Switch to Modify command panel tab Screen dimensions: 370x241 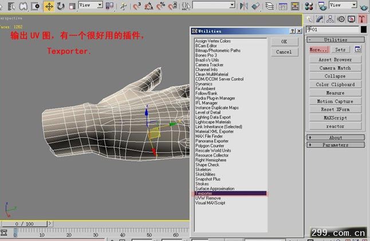tap(320, 19)
